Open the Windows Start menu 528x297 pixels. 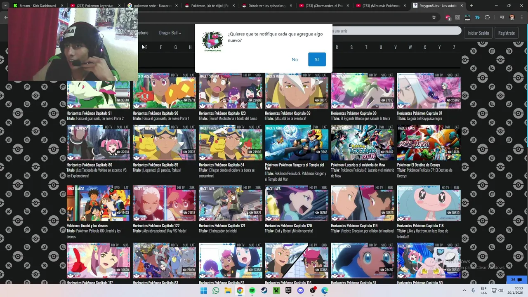click(x=204, y=290)
